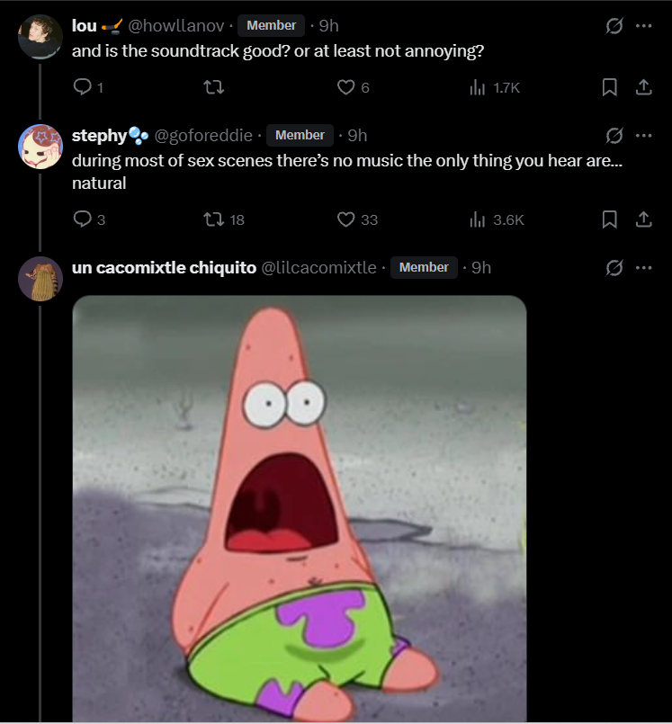This screenshot has height=724, width=672.
Task: Retweet lou's soundtrack question post
Action: (212, 87)
